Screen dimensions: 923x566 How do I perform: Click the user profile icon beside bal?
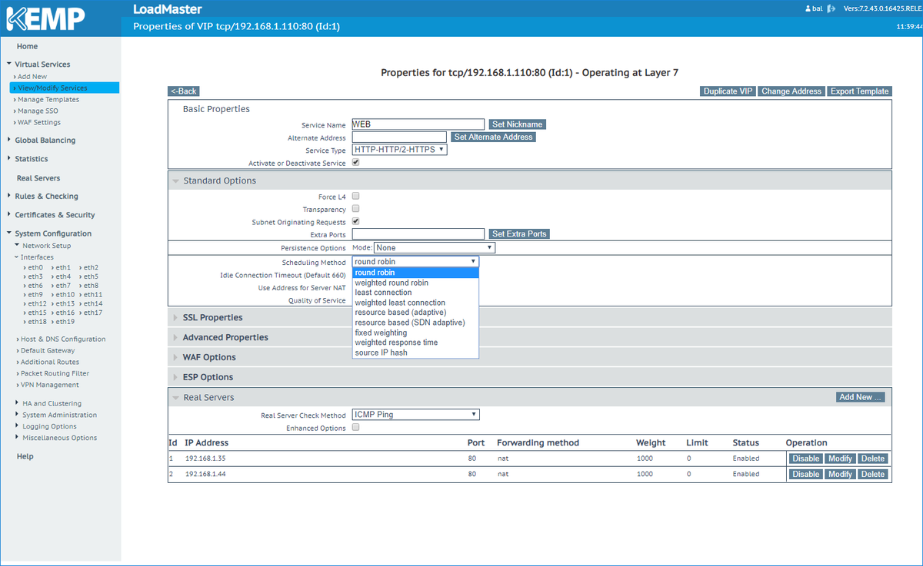[x=808, y=8]
